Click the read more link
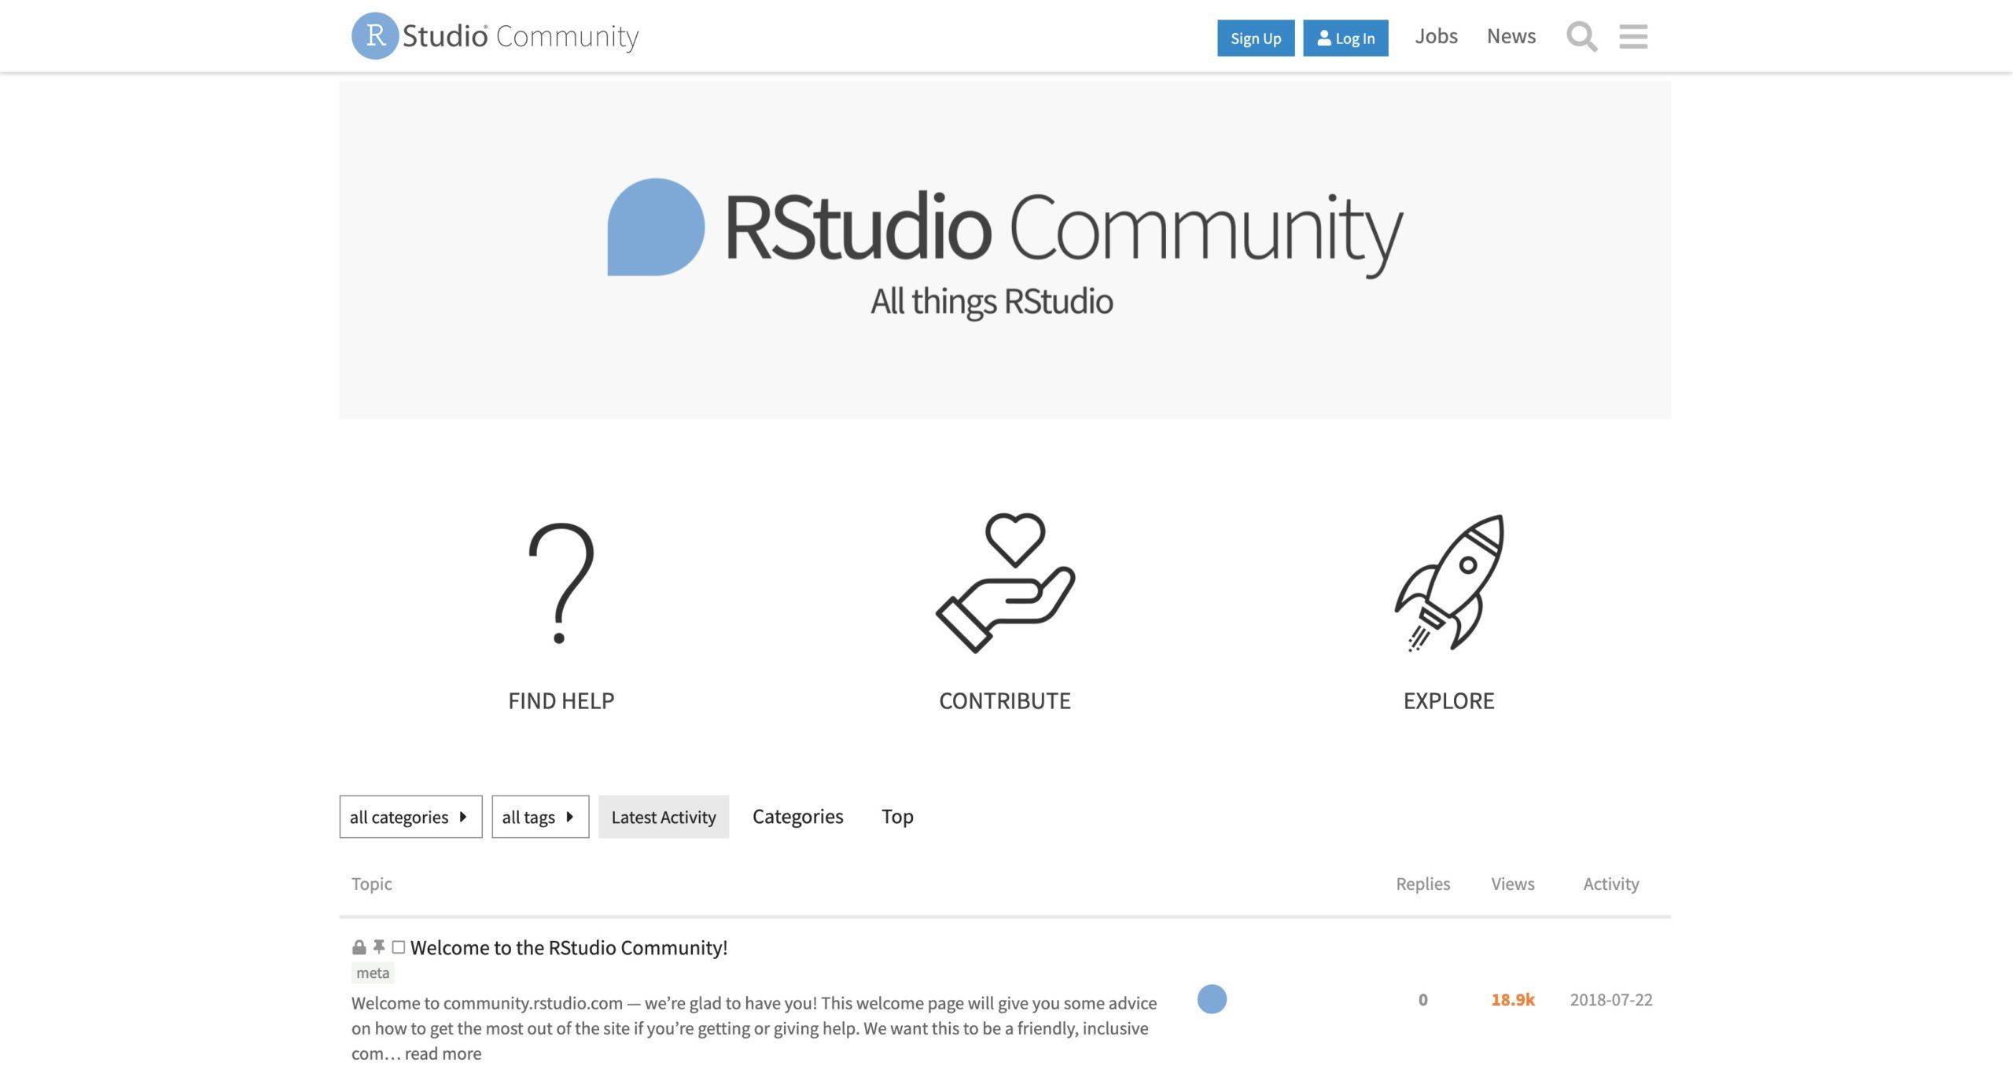Image resolution: width=2013 pixels, height=1077 pixels. pos(443,1053)
